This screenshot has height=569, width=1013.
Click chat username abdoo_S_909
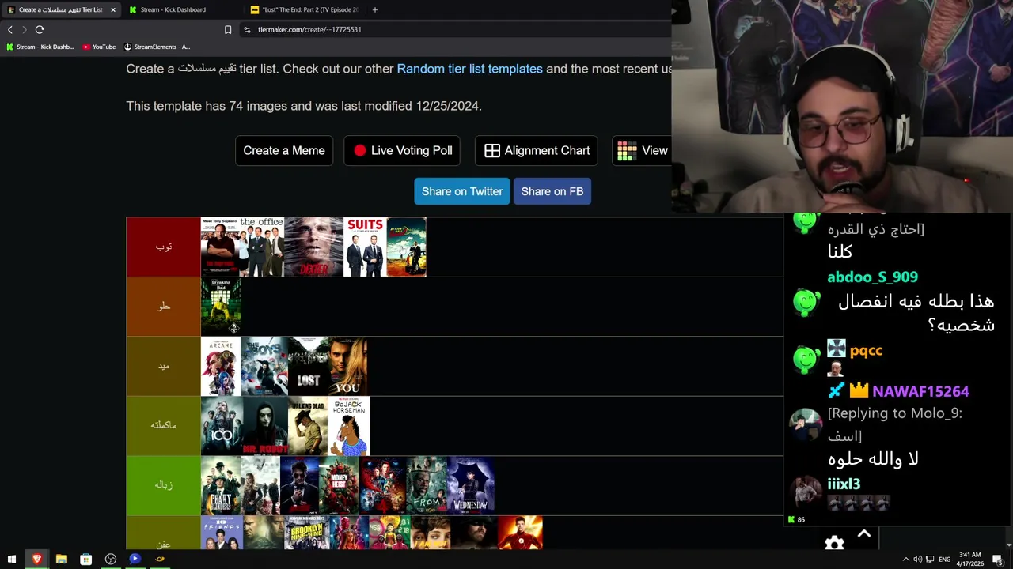click(872, 277)
